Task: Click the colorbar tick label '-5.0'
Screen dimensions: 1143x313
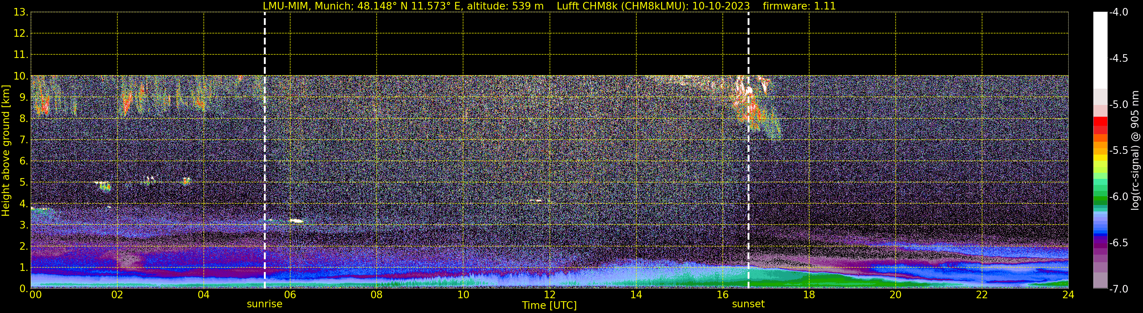Action: 1118,105
